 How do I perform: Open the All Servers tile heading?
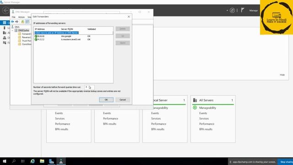206,100
